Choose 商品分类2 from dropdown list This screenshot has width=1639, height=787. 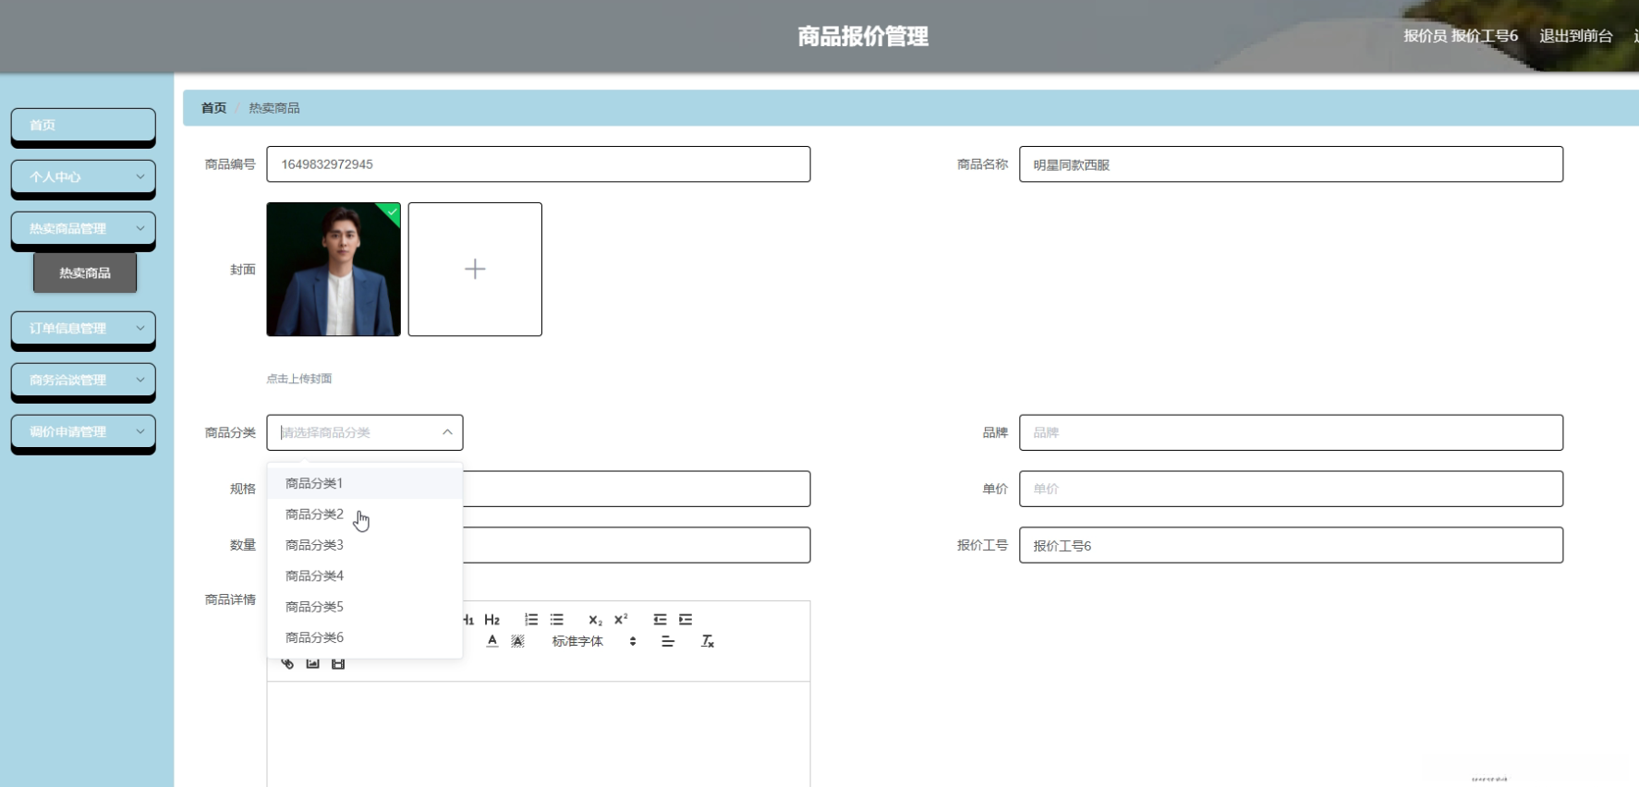(365, 514)
